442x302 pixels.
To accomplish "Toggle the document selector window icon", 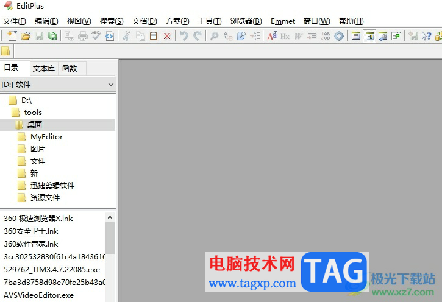I will [x=356, y=36].
